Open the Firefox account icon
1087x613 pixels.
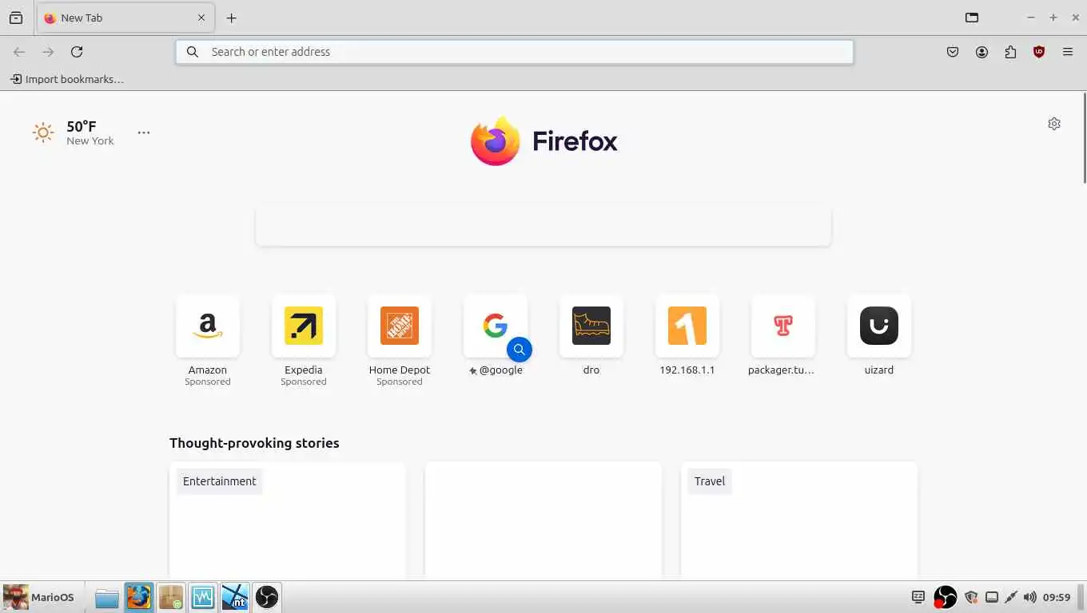981,52
